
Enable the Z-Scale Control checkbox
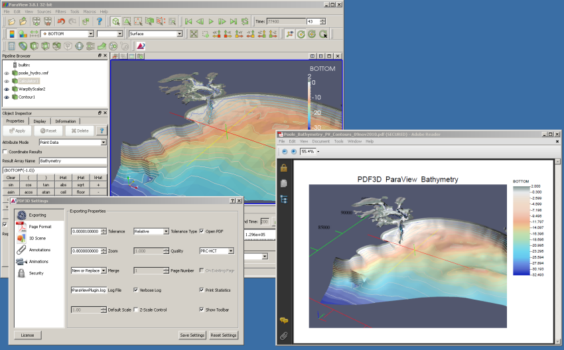coord(136,310)
